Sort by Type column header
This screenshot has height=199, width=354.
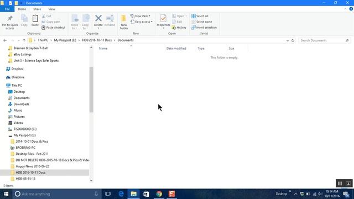(x=201, y=49)
